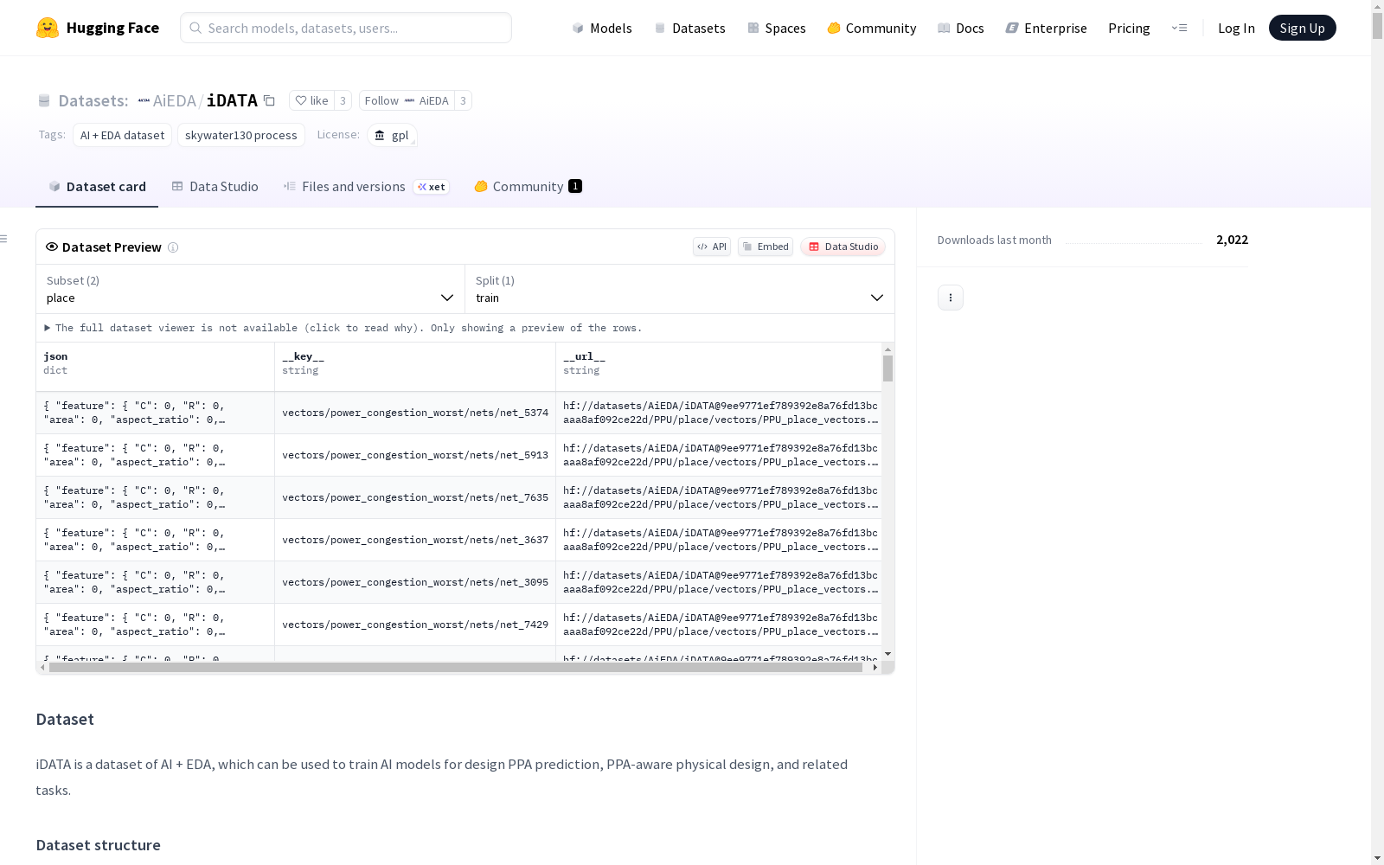The width and height of the screenshot is (1384, 865).
Task: Select the net_7429 key cell
Action: [x=415, y=625]
